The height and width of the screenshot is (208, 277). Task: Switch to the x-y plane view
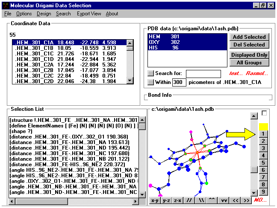[155, 200]
